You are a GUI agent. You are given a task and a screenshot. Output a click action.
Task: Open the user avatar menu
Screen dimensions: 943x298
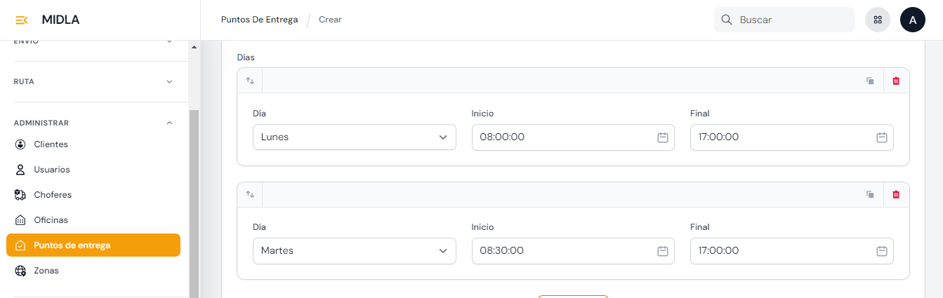(913, 20)
